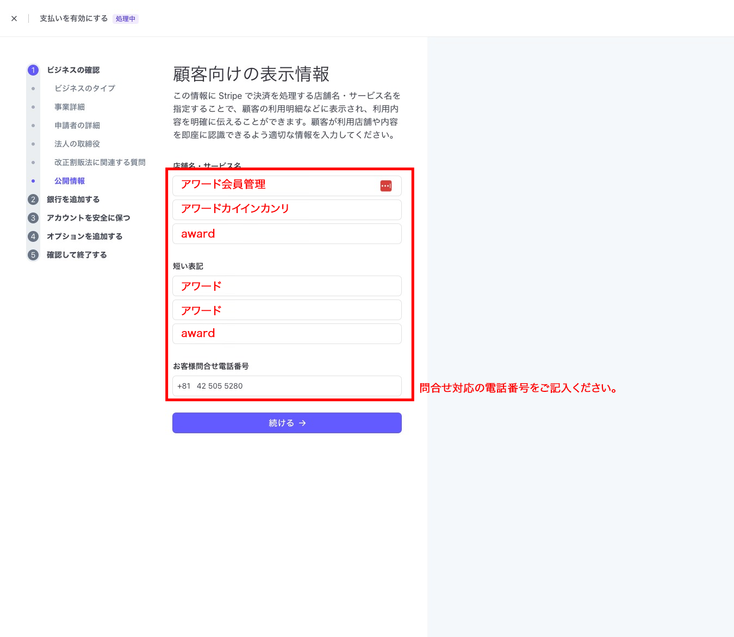Click the red password manager icon
This screenshot has height=637, width=734.
386,186
